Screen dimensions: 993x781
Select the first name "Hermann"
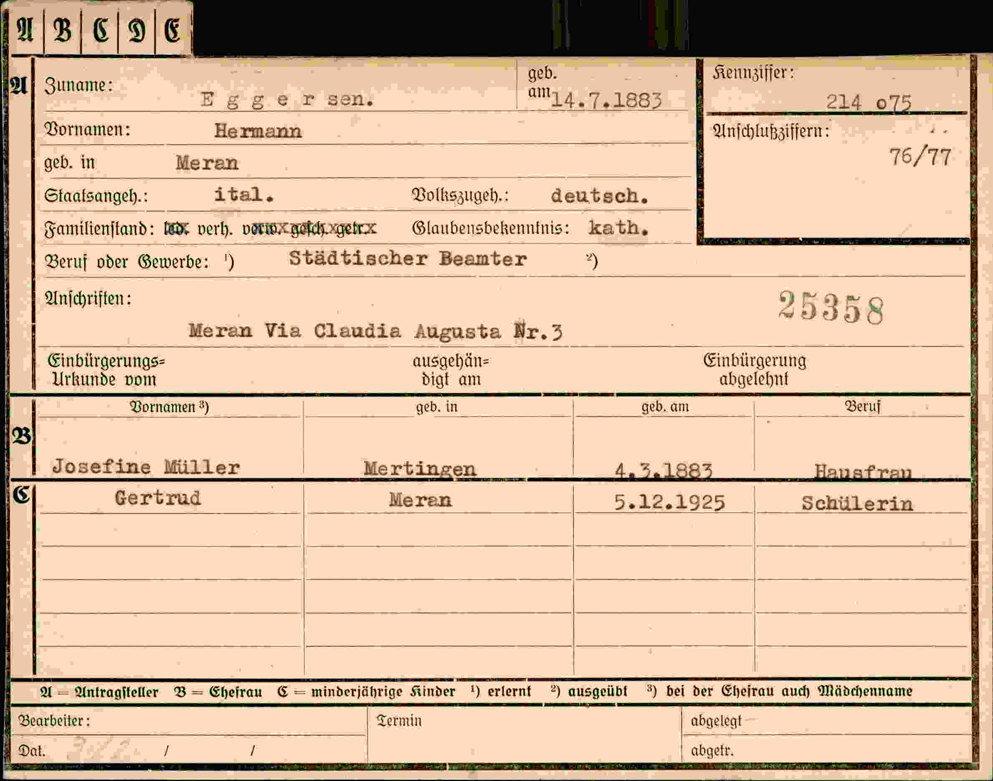[x=258, y=132]
